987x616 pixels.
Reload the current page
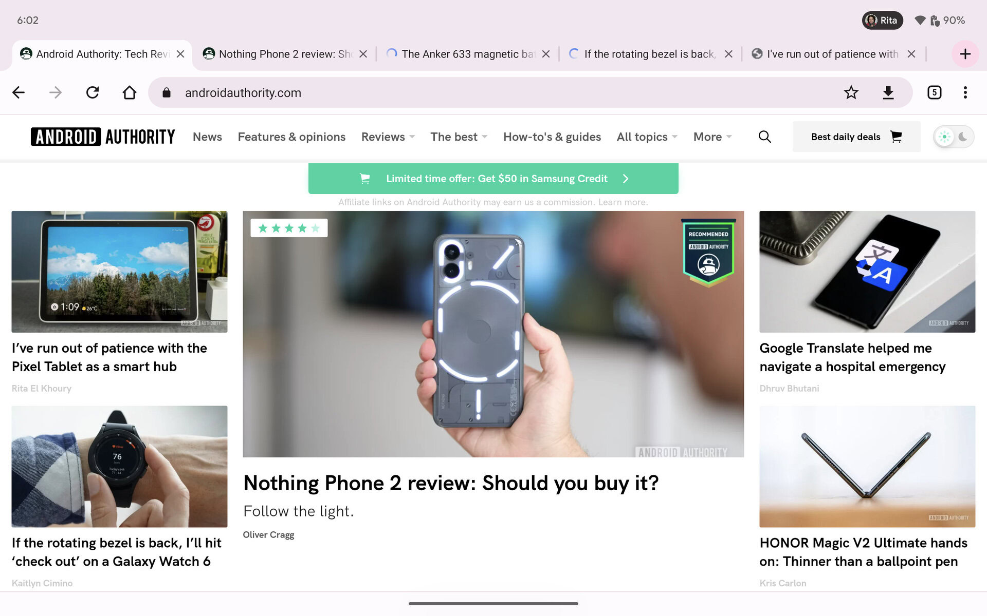[93, 92]
